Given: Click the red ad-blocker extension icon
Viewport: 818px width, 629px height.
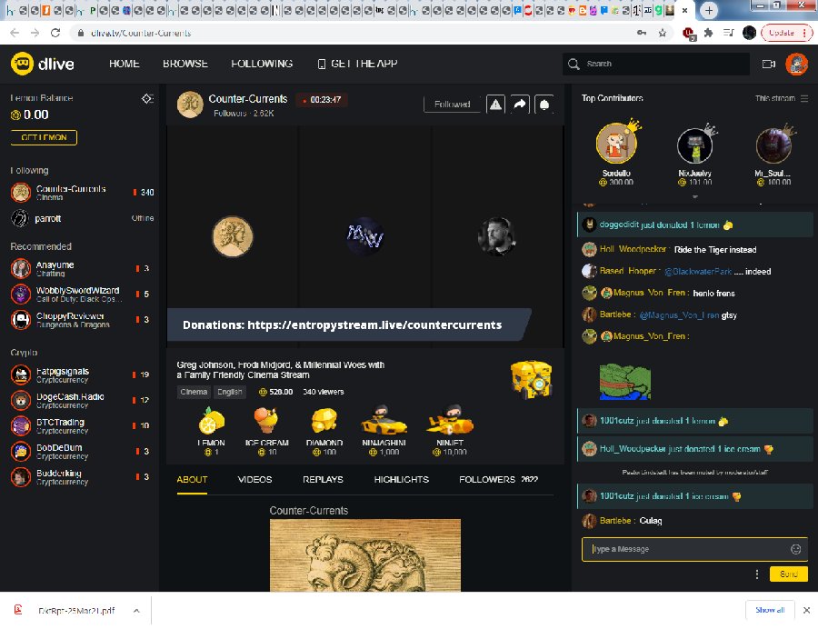Looking at the screenshot, I should point(689,34).
